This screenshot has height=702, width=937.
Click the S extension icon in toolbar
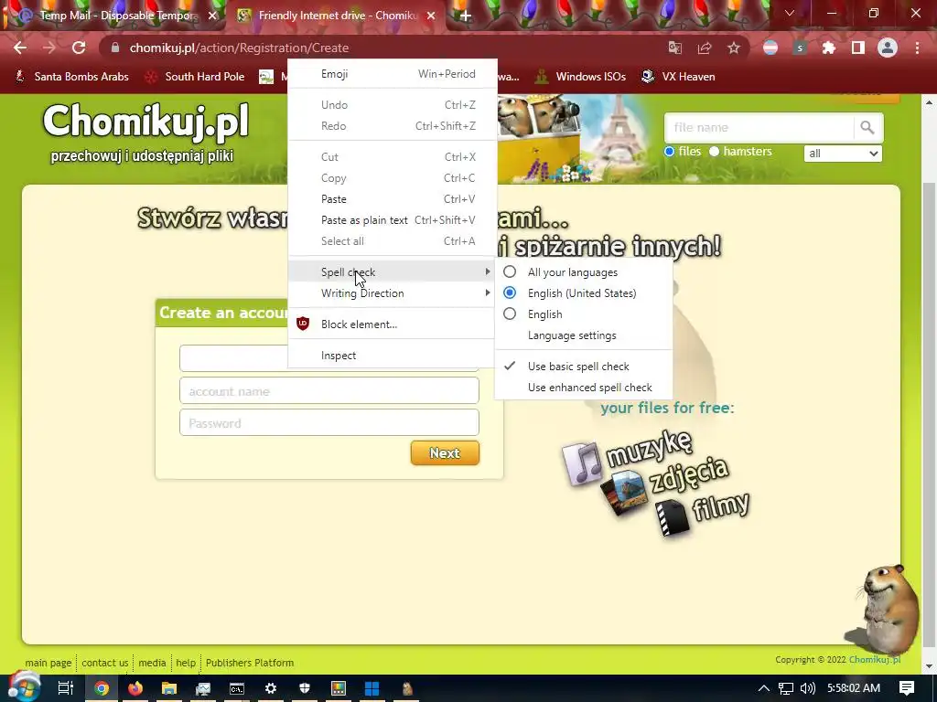[x=800, y=48]
